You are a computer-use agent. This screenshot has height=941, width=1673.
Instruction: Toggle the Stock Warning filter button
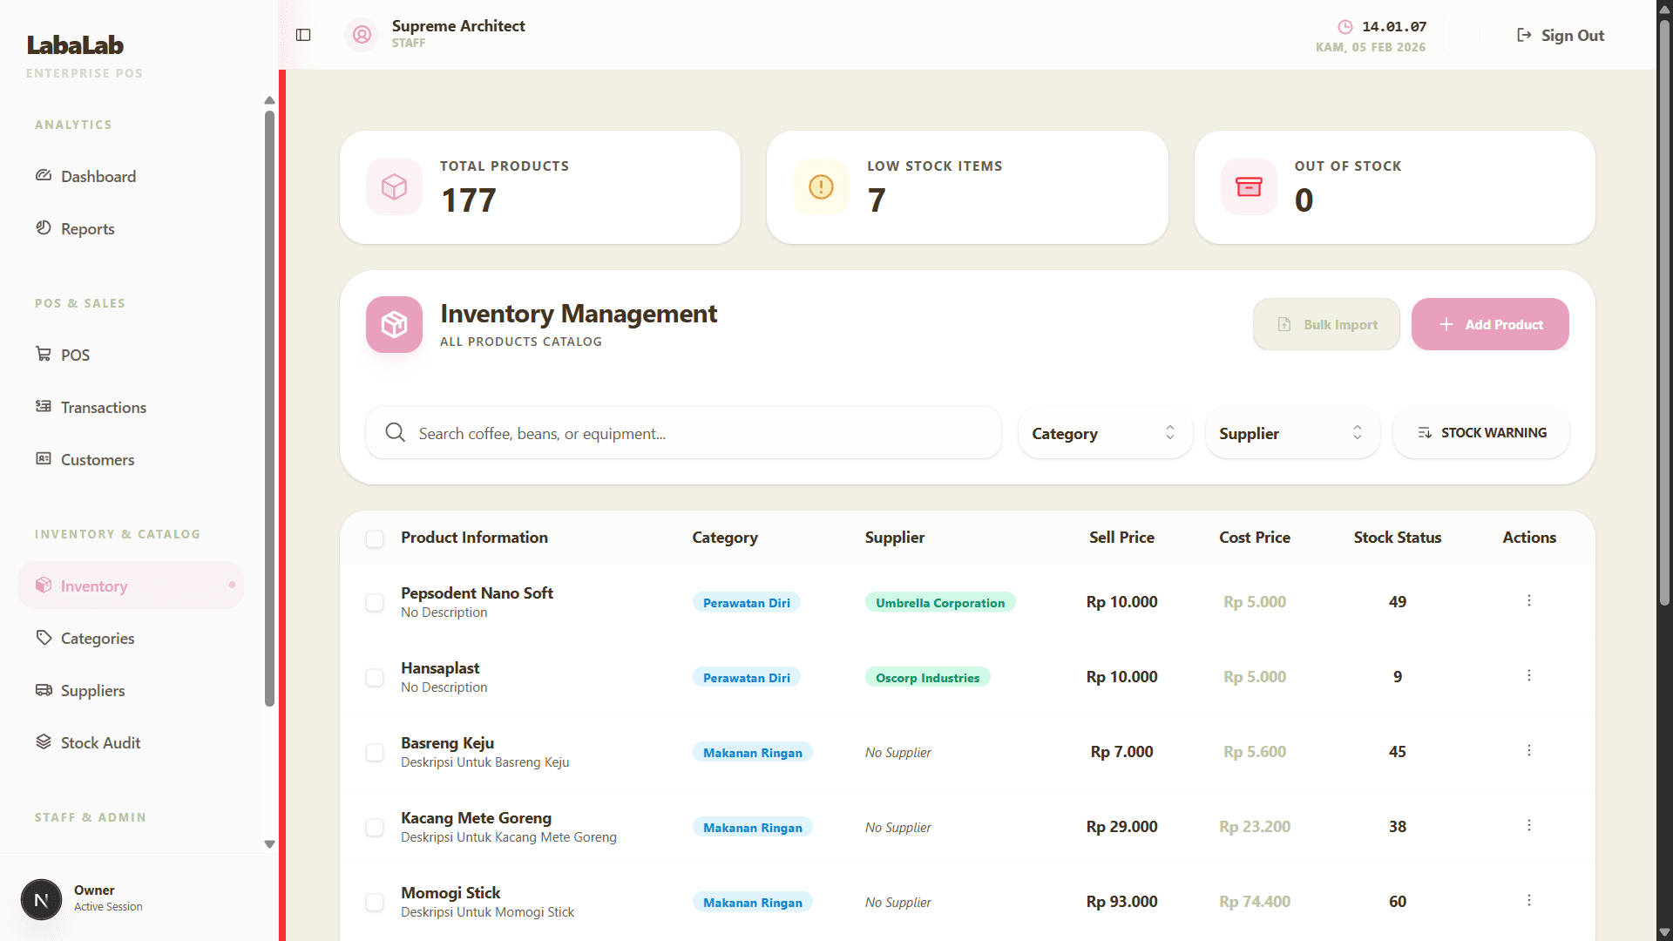(x=1481, y=433)
